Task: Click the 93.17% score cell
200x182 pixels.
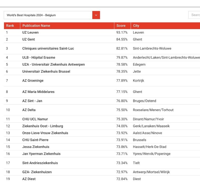Action: tap(122, 33)
